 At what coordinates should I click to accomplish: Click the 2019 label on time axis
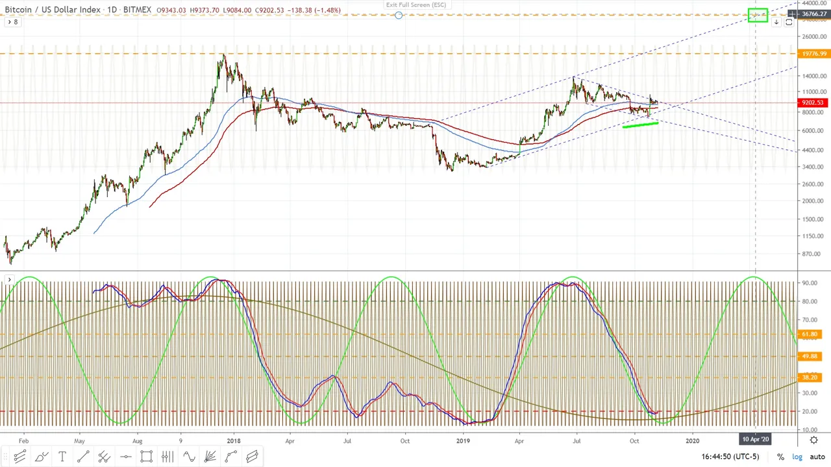pos(463,440)
